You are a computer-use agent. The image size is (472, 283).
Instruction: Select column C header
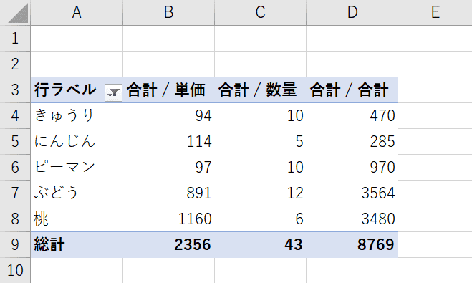(x=261, y=12)
